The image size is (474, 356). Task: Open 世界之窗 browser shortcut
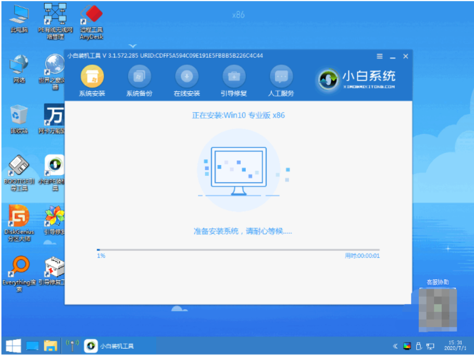coord(52,72)
